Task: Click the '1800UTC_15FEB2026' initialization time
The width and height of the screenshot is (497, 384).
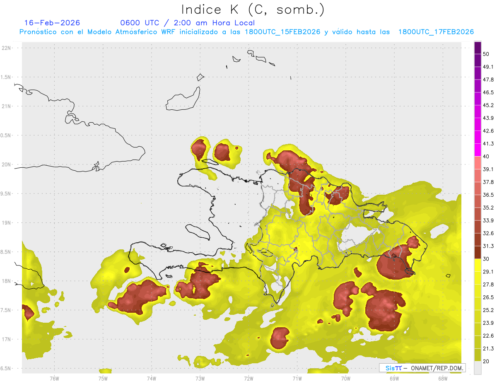Action: click(x=282, y=32)
